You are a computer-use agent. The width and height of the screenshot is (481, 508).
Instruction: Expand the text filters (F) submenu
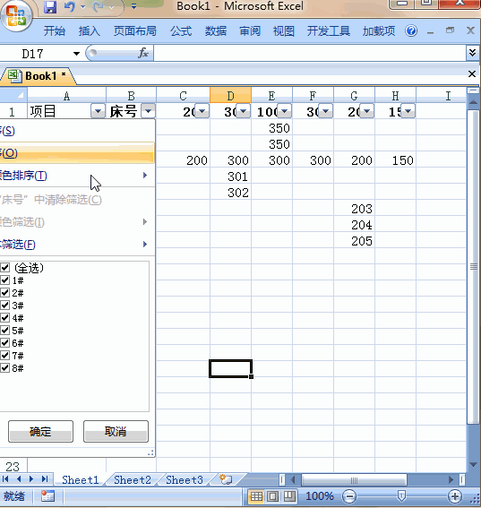77,245
